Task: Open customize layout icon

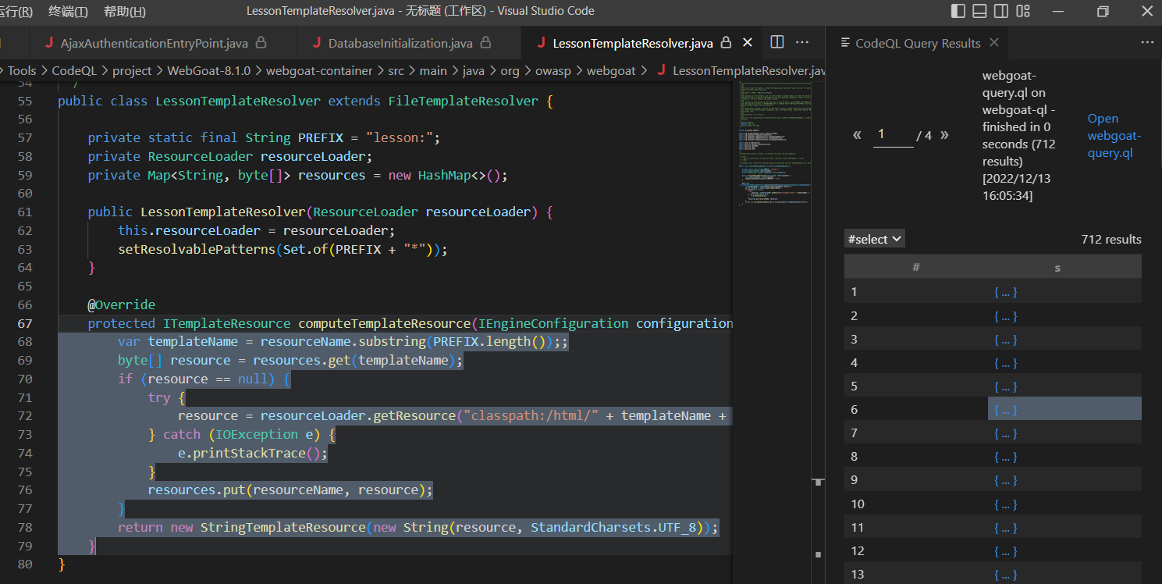Action: point(1023,11)
